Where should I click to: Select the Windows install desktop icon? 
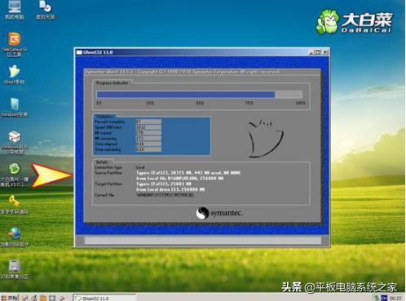[14, 107]
